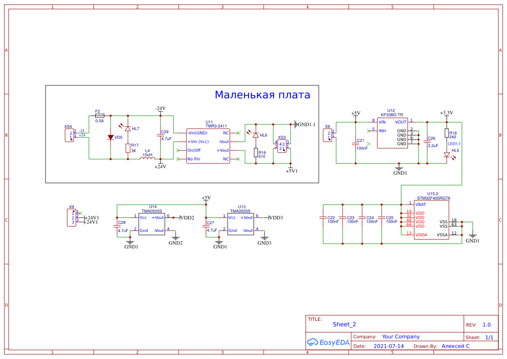Select connector X9 symbol

click(72, 218)
